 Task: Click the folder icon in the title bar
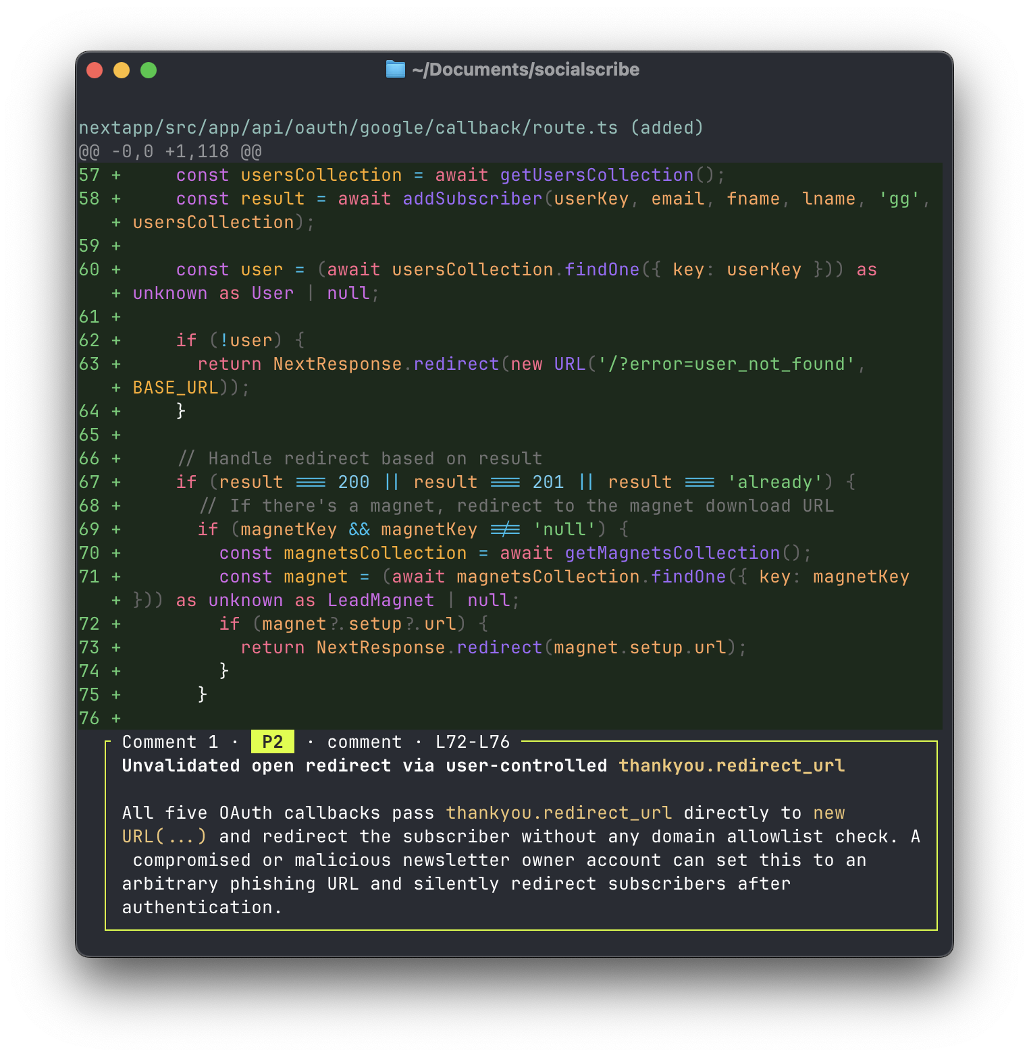(395, 70)
